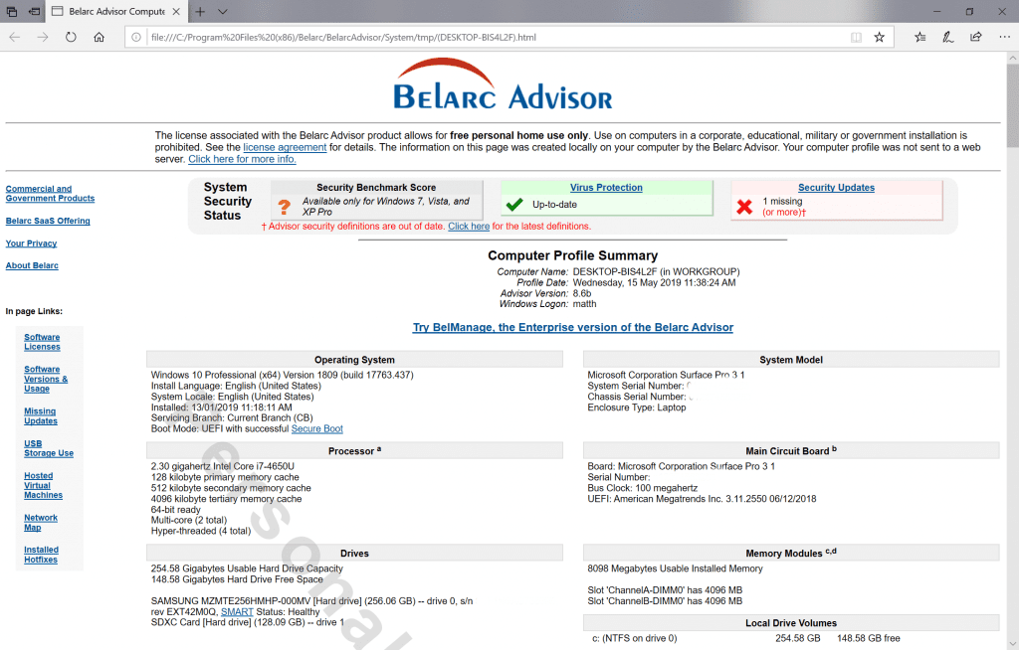Select Windows Logon value 'matth'
Image resolution: width=1019 pixels, height=650 pixels.
pyautogui.click(x=584, y=304)
